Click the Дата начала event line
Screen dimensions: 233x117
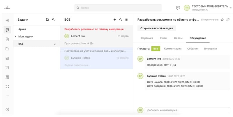click(173, 82)
